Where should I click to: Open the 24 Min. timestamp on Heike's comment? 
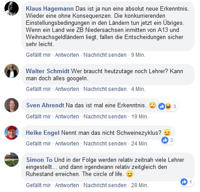[140, 144]
